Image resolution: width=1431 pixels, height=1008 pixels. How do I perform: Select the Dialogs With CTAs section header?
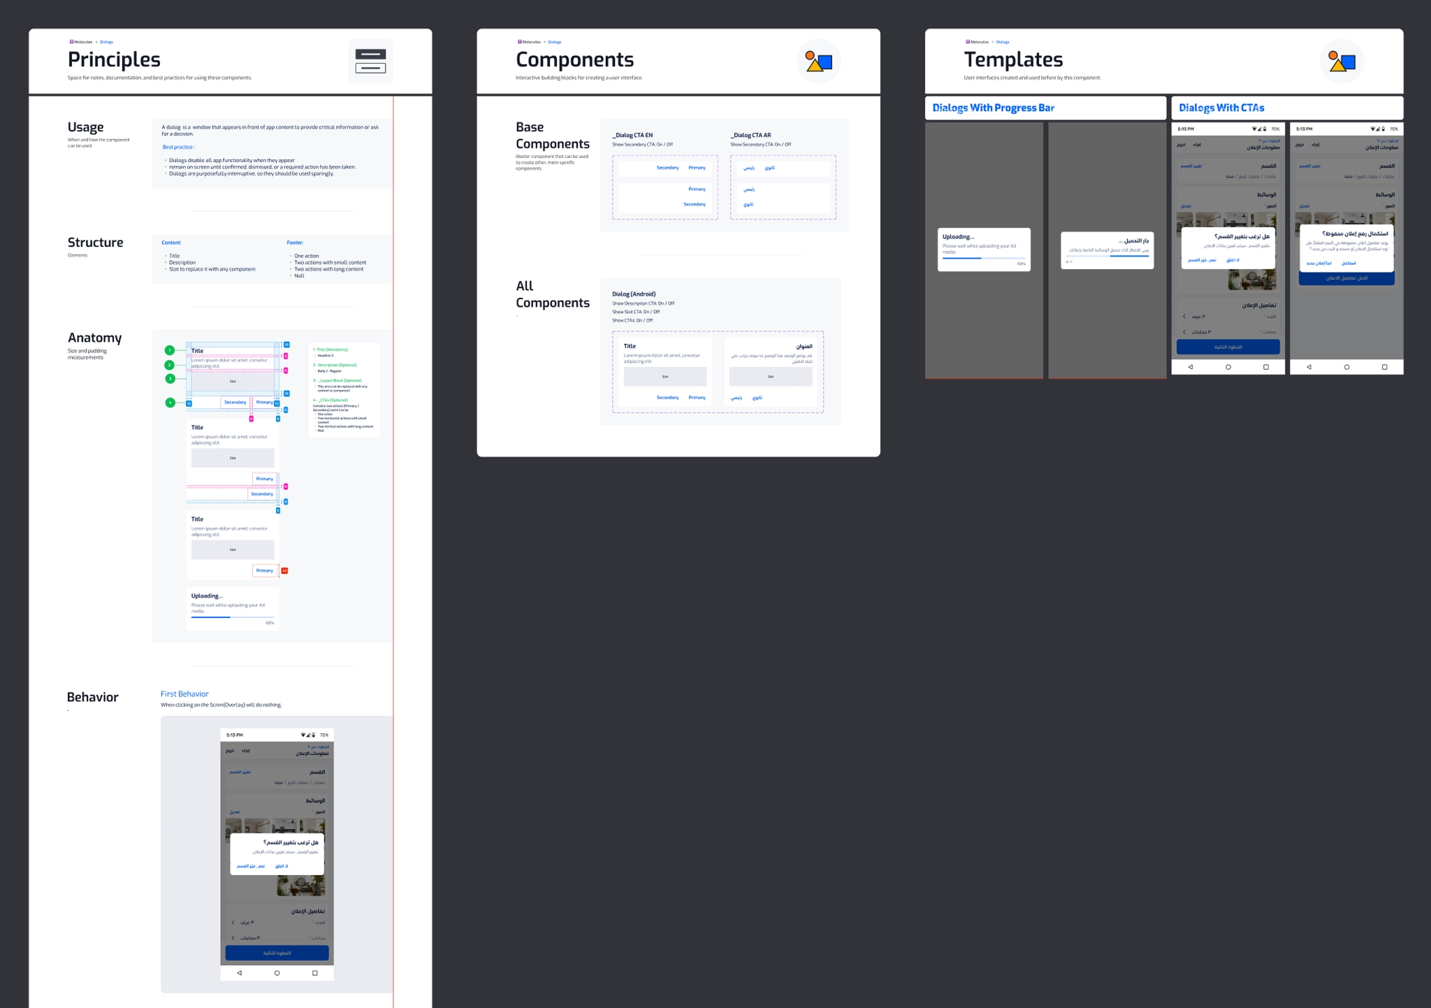click(1221, 108)
